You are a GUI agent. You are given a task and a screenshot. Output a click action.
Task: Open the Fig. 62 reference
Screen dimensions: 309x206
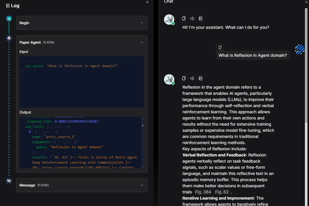click(222, 192)
